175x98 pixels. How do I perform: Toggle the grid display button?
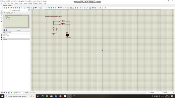[41, 8]
